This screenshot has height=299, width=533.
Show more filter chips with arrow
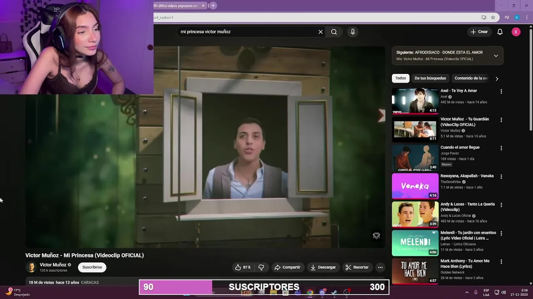pyautogui.click(x=496, y=78)
